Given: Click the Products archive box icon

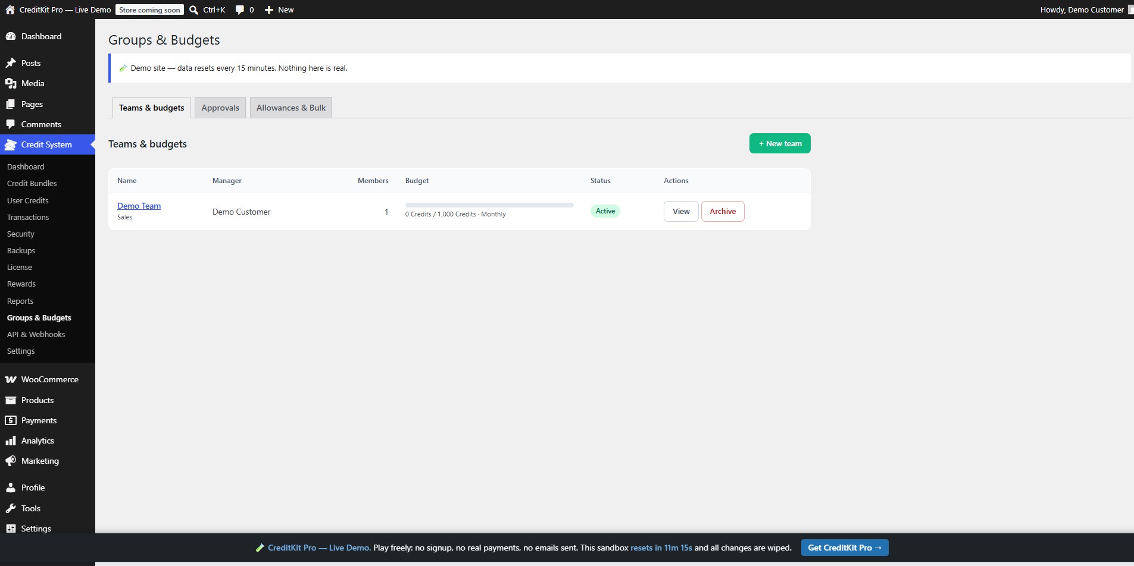Looking at the screenshot, I should point(11,400).
